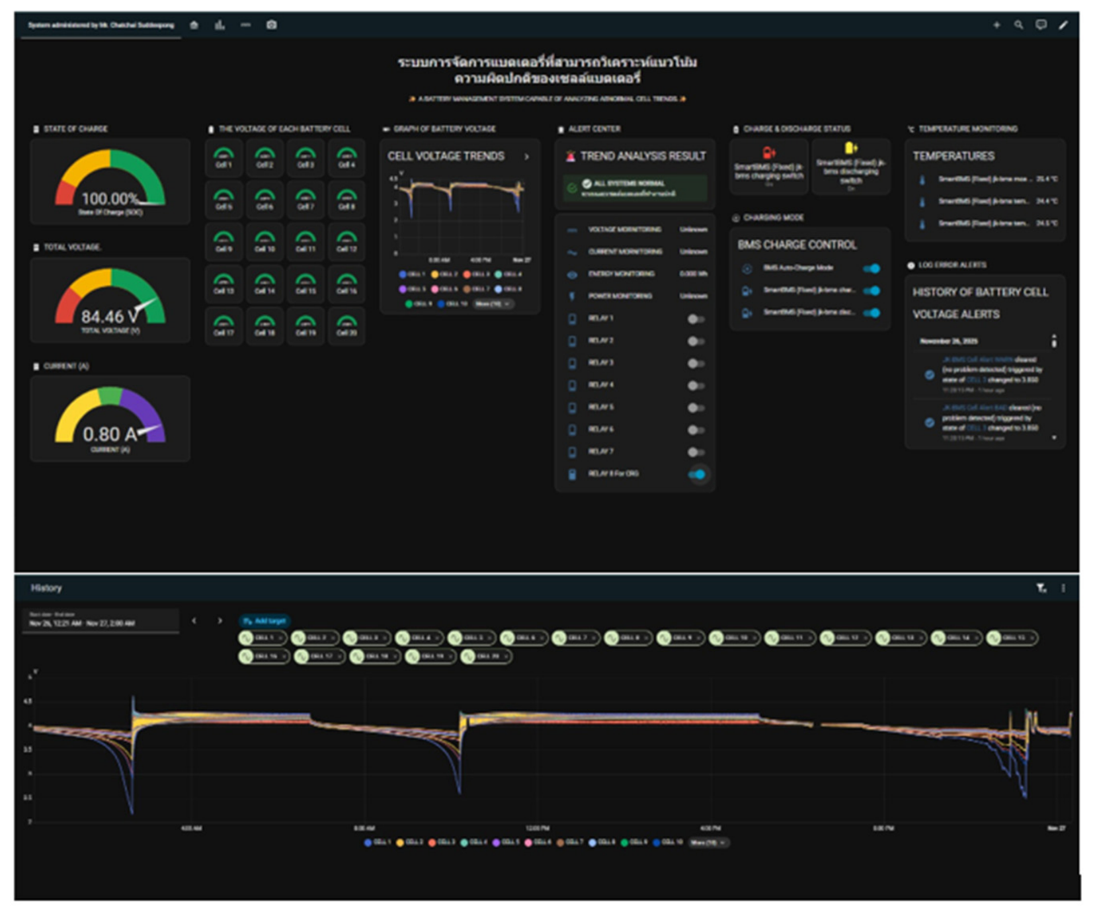This screenshot has height=914, width=1093.
Task: Select the administrator dashboard tab
Action: [x=101, y=25]
